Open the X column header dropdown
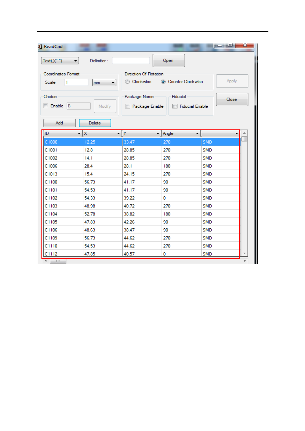This screenshot has width=305, height=431. click(x=118, y=134)
